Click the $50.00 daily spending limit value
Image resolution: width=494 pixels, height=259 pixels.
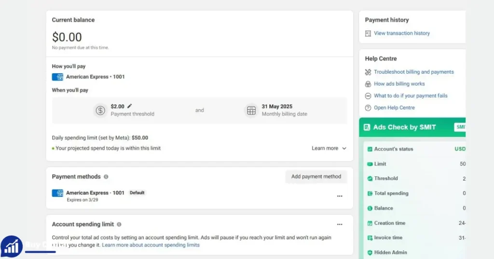point(140,138)
